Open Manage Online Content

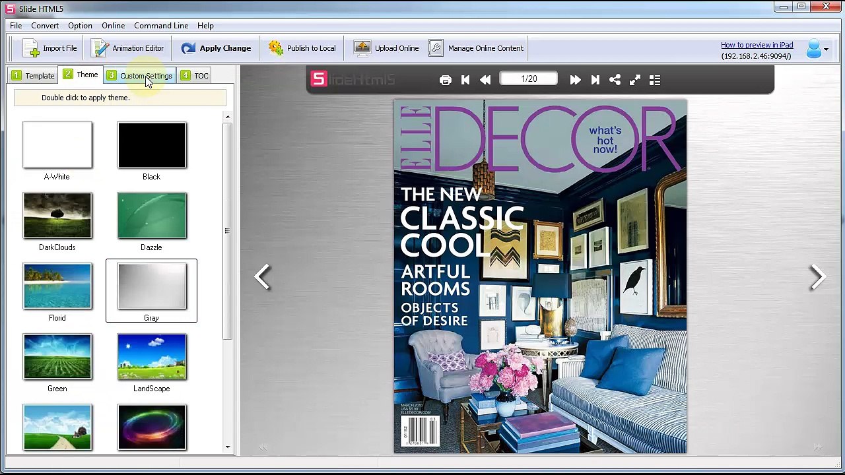476,48
